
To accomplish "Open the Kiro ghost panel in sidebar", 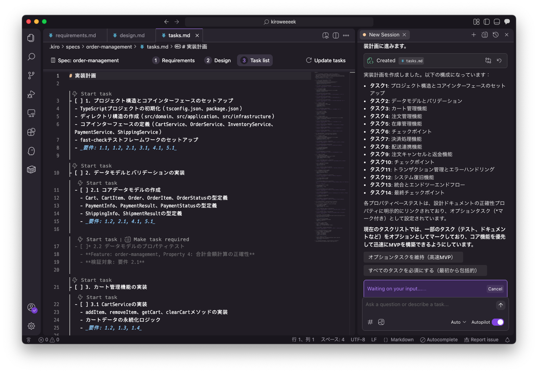I will pyautogui.click(x=31, y=151).
